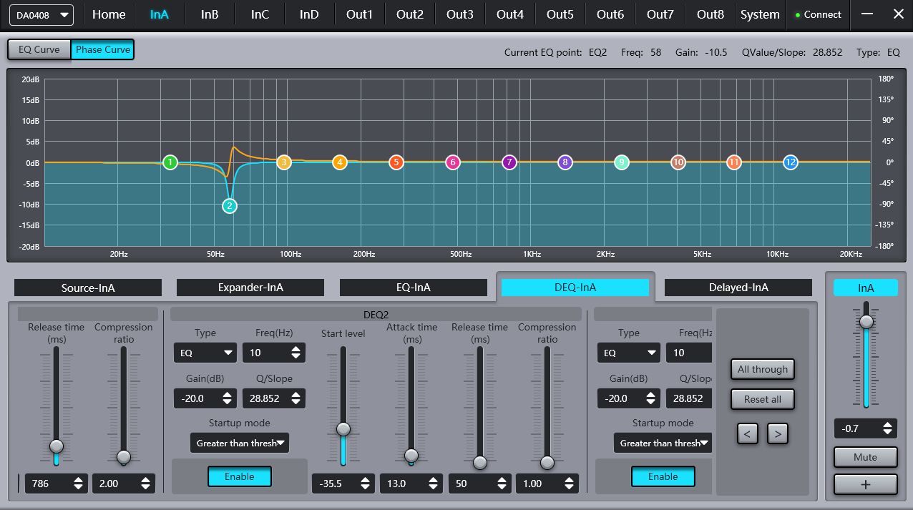The image size is (913, 510).
Task: Select EQ point 10 node on graph
Action: click(x=678, y=162)
